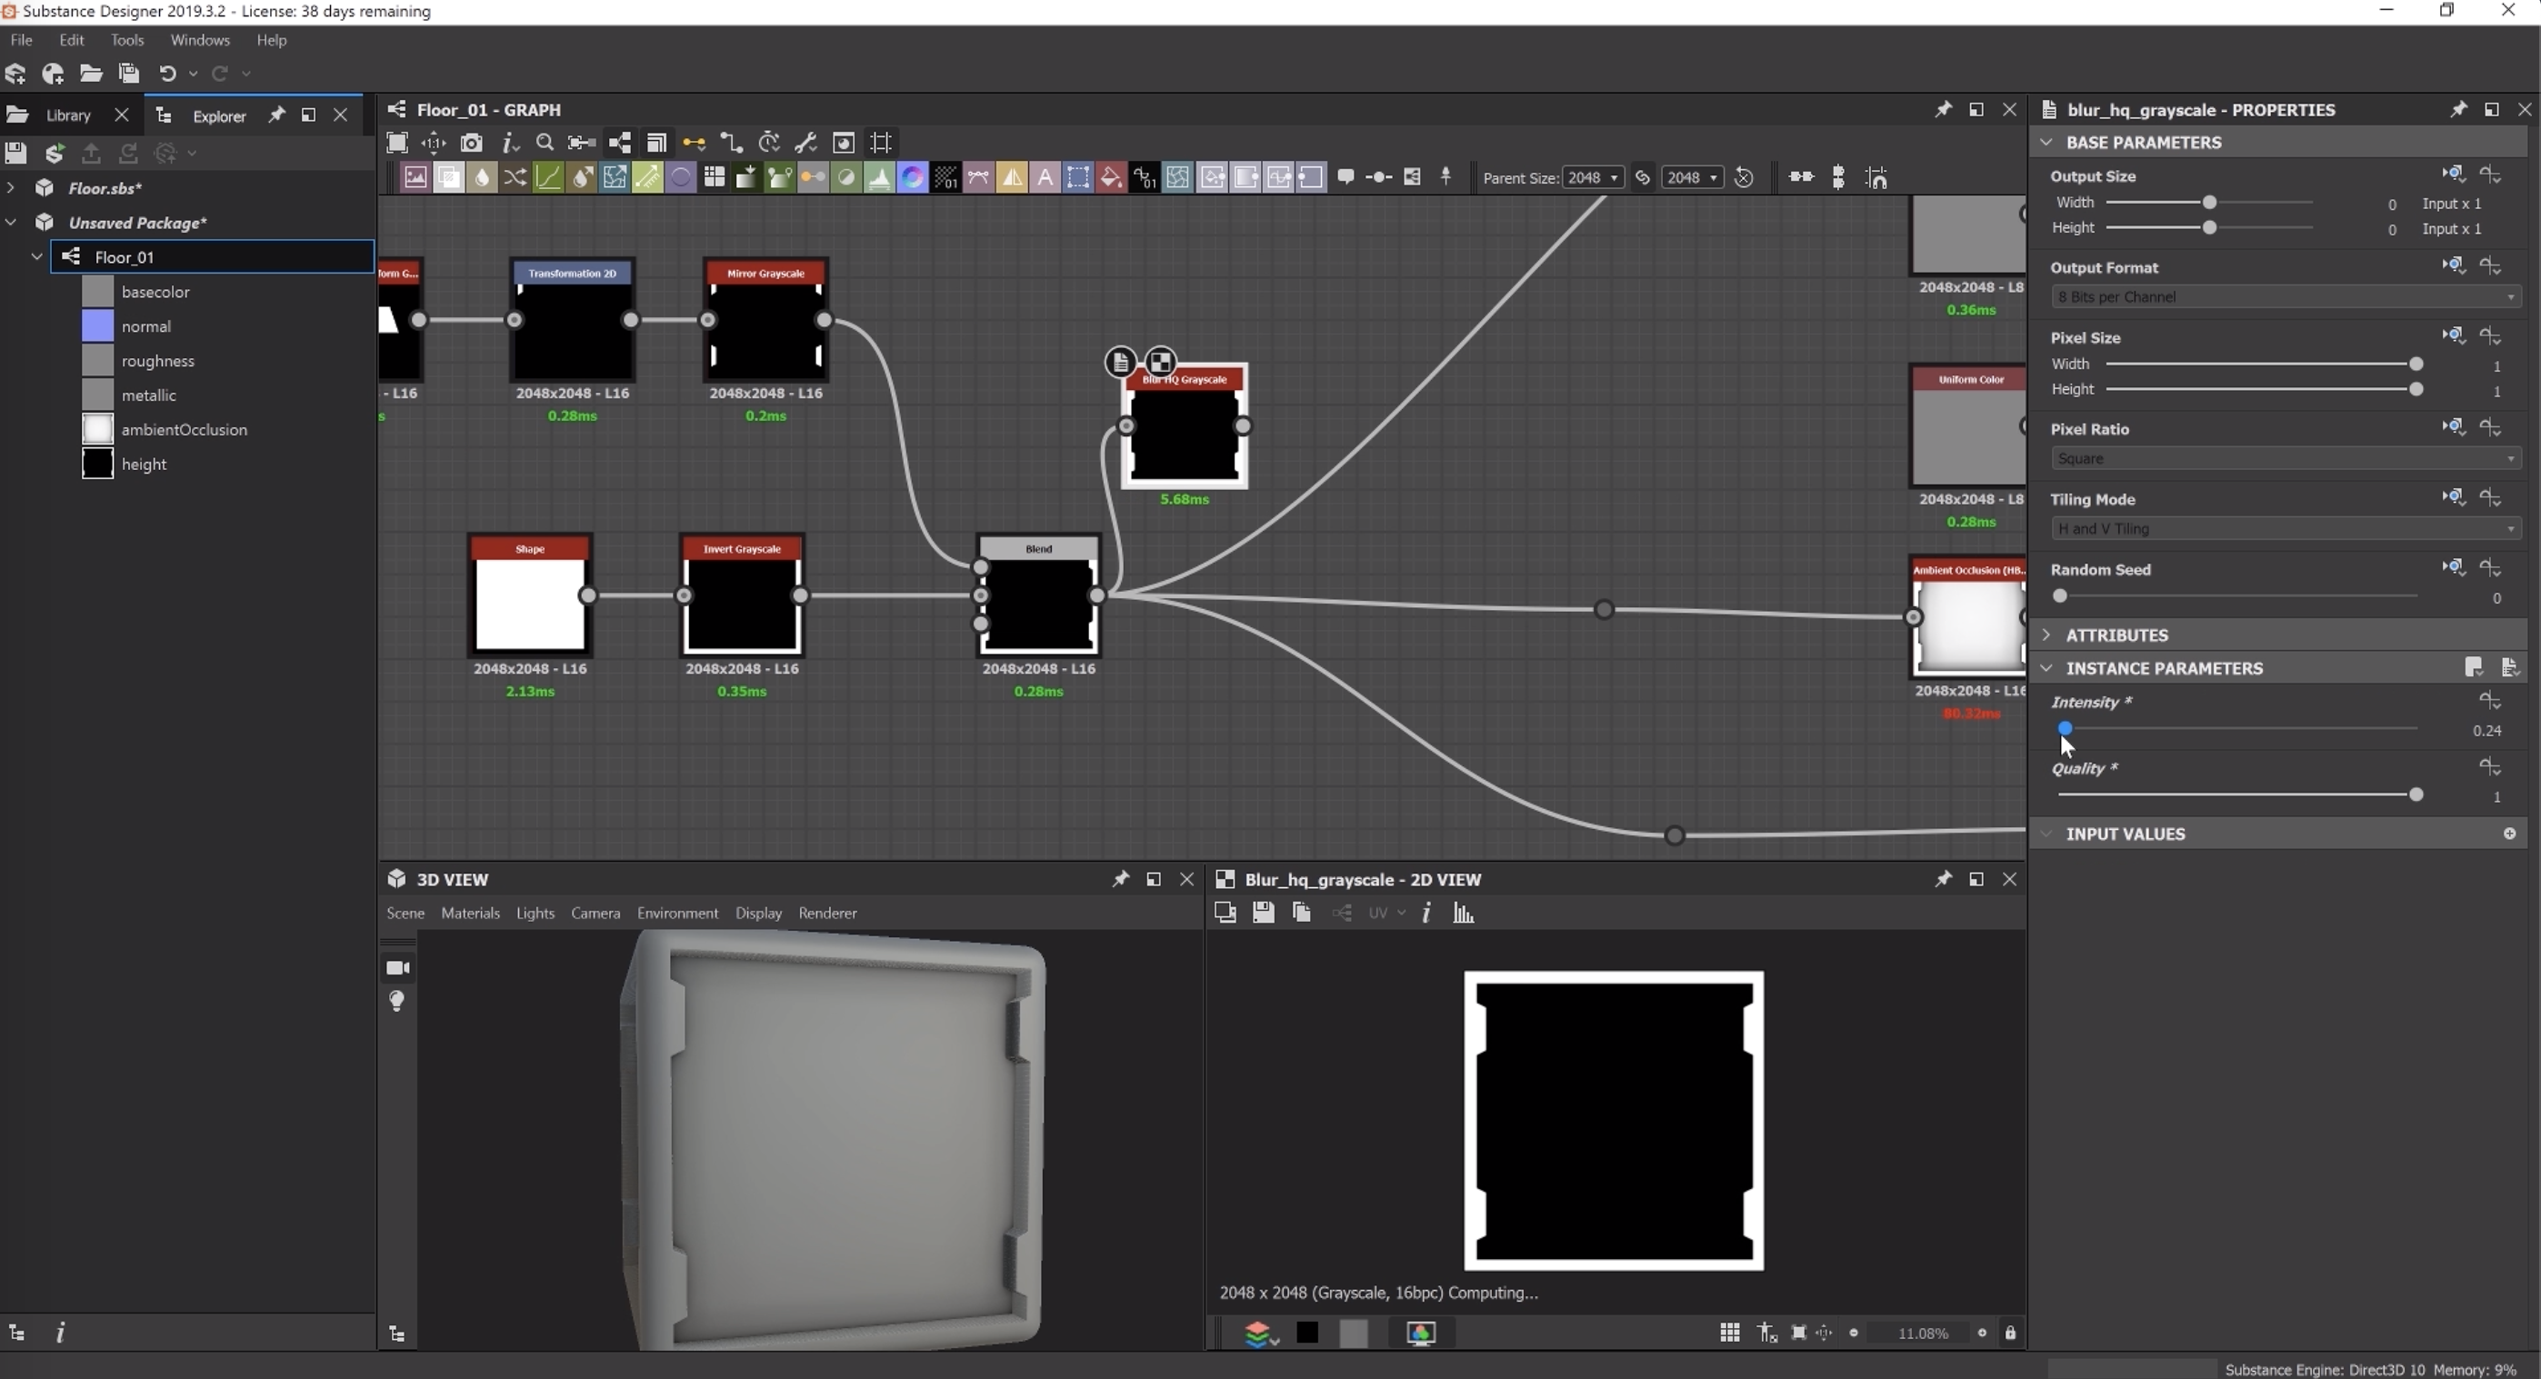Viewport: 2541px width, 1379px height.
Task: Open the Environment menu in the 3D view
Action: point(676,914)
